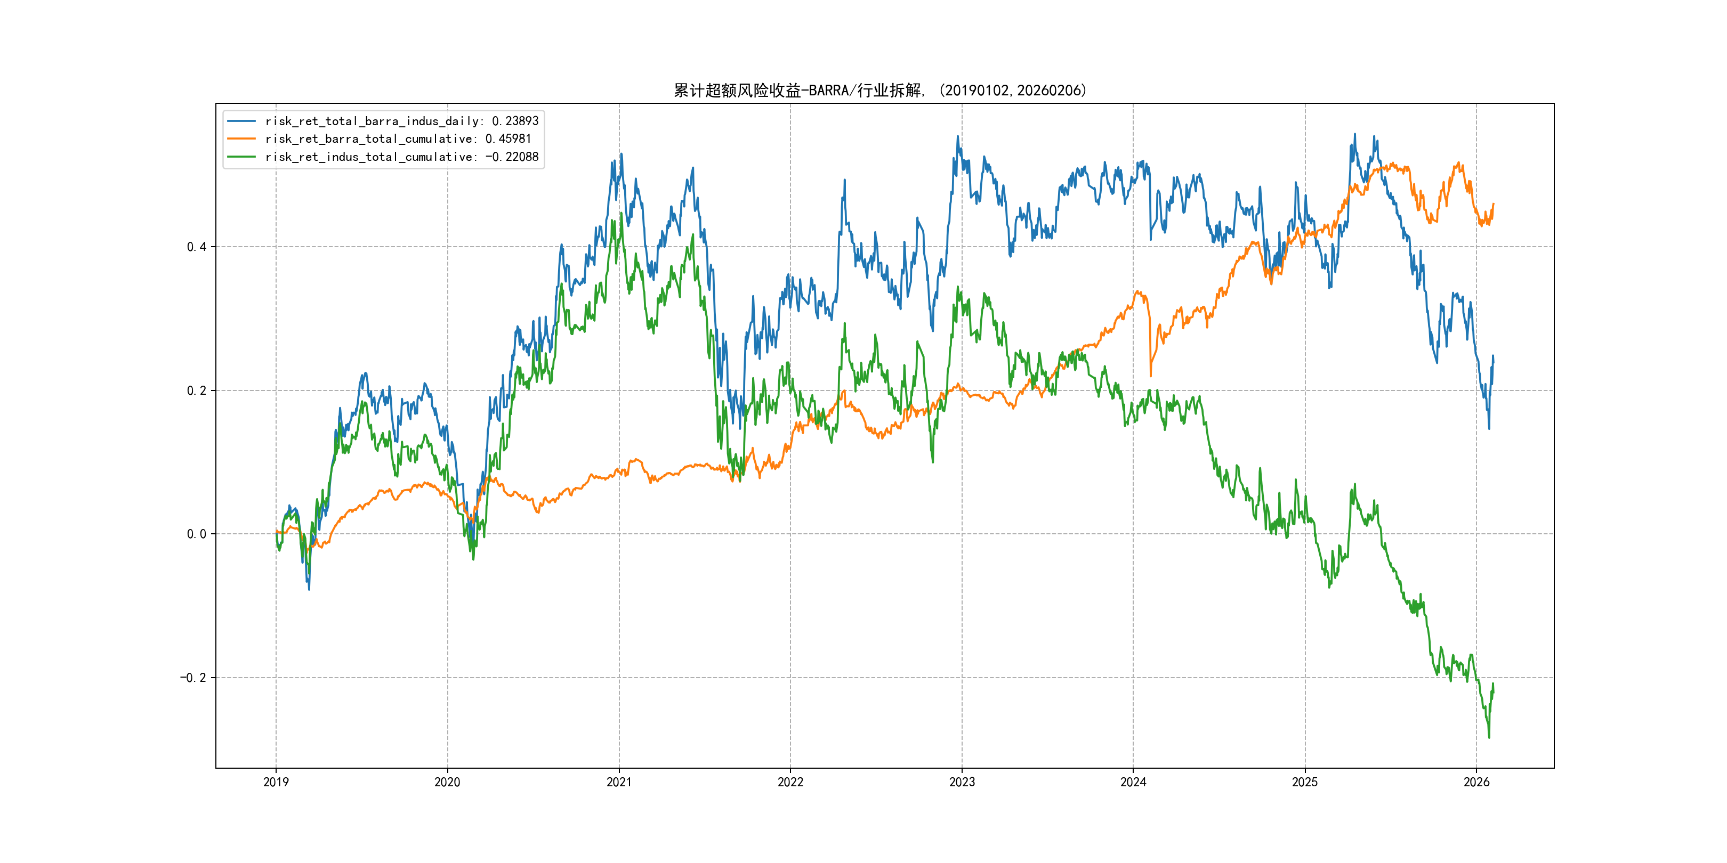
Task: Click the 2025 x-axis tick label
Action: pos(1305,783)
